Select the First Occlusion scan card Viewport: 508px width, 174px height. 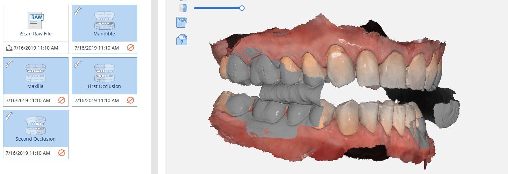(x=104, y=82)
